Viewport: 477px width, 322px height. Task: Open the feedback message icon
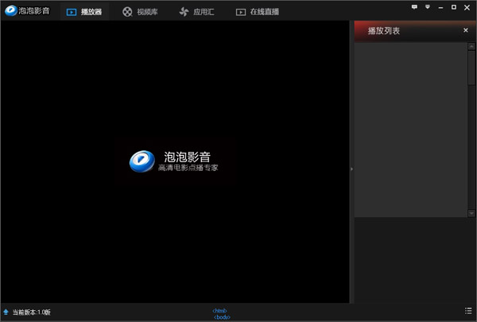coord(414,7)
